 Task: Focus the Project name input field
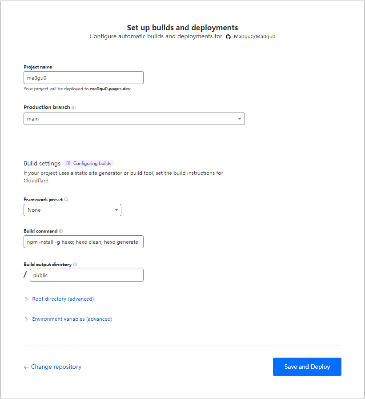(x=84, y=77)
